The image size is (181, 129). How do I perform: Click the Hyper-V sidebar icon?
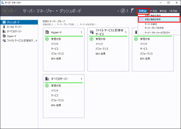pyautogui.click(x=4, y=36)
